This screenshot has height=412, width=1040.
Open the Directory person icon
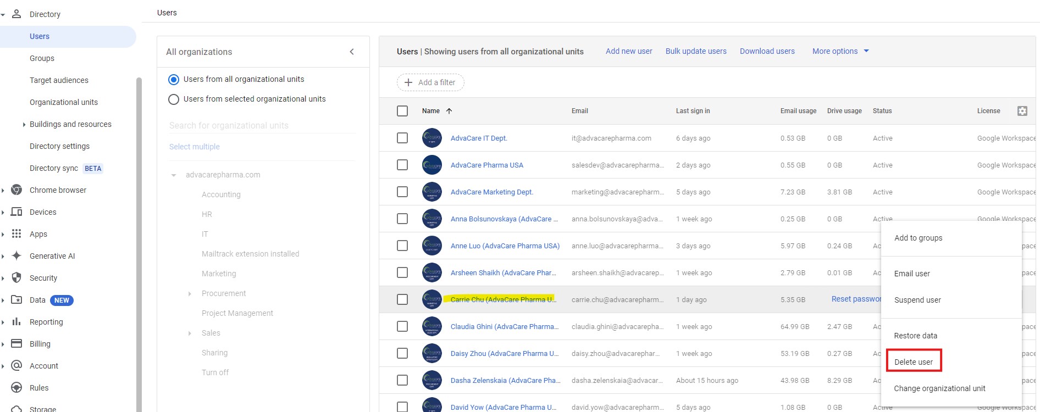point(16,14)
